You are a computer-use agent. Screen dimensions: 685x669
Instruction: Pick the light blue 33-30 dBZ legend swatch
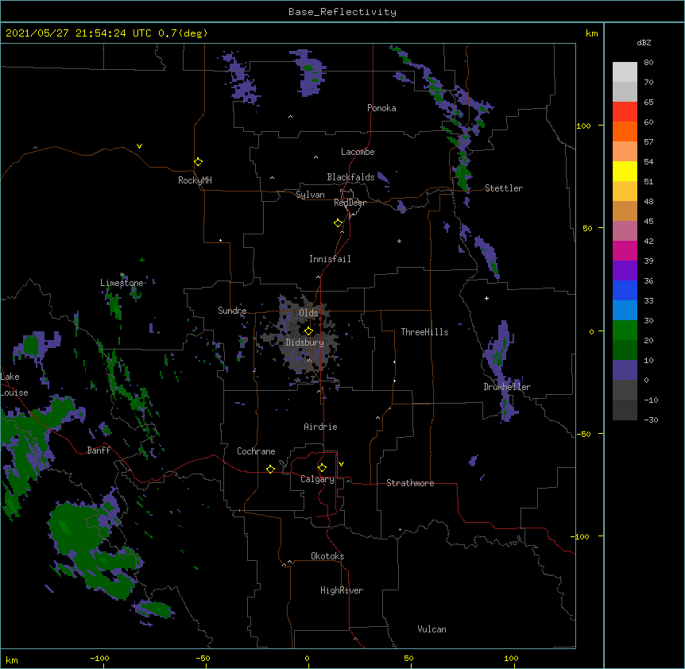[x=625, y=311]
